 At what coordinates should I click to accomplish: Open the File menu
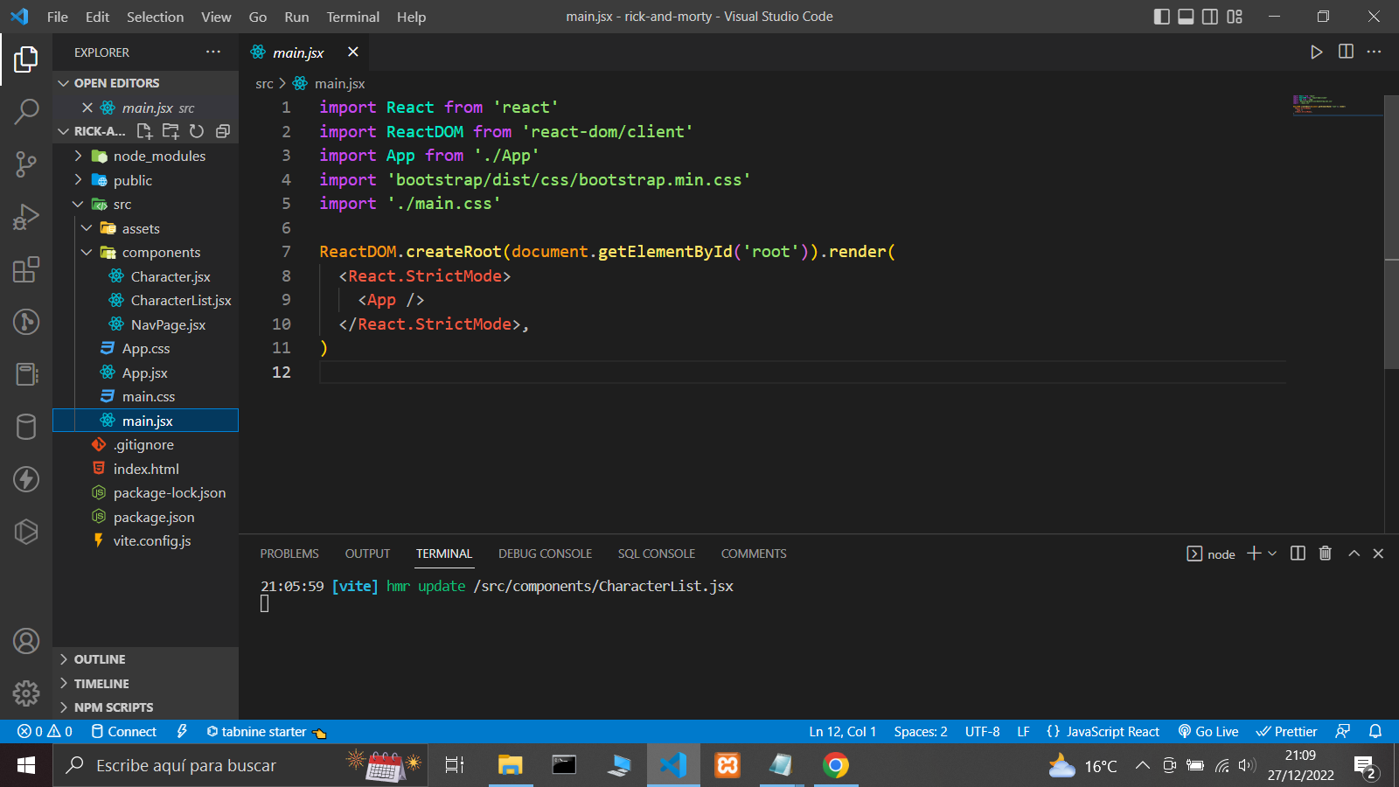point(57,17)
